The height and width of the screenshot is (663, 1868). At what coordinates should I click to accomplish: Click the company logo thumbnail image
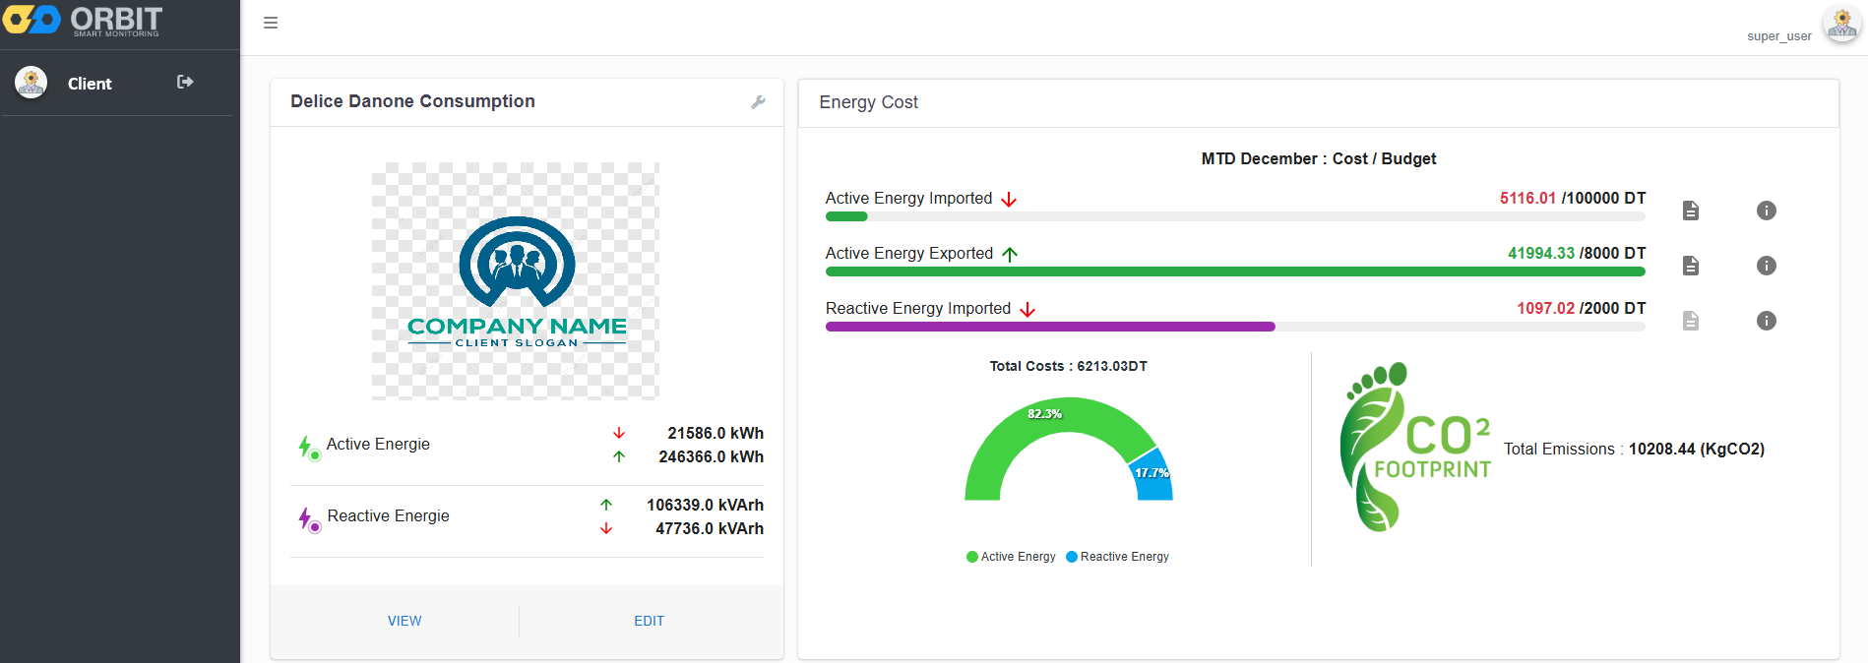(516, 281)
